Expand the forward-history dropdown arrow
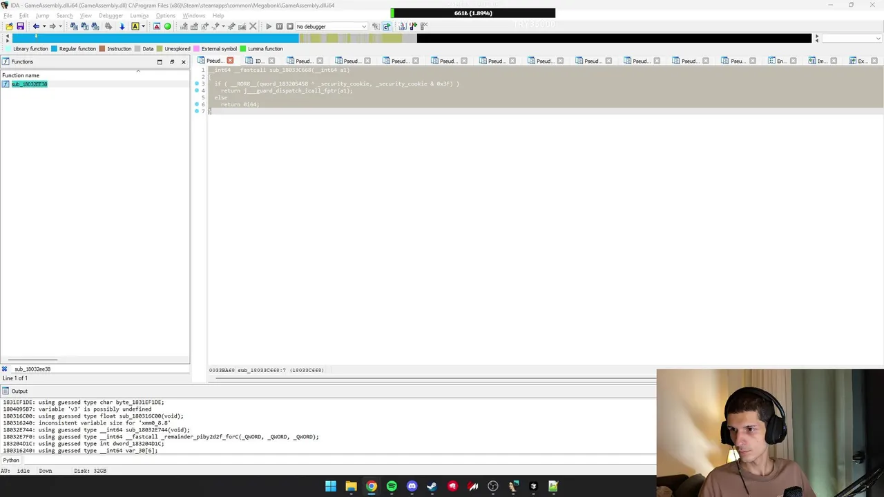Image resolution: width=884 pixels, height=497 pixels. click(x=60, y=26)
